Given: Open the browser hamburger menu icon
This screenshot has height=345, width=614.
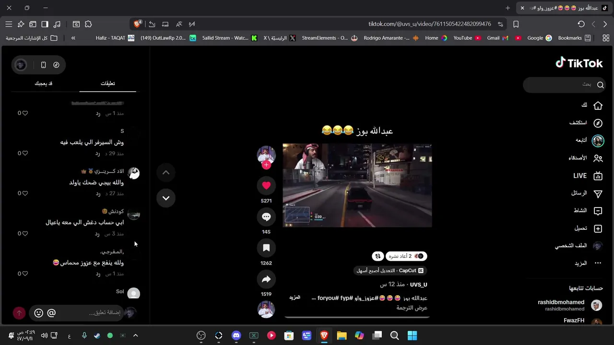Looking at the screenshot, I should pos(9,24).
